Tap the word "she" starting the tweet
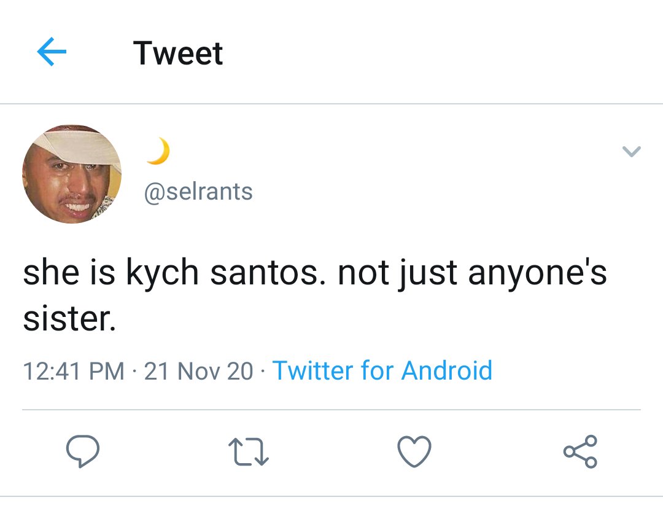663x508 pixels. [x=51, y=272]
